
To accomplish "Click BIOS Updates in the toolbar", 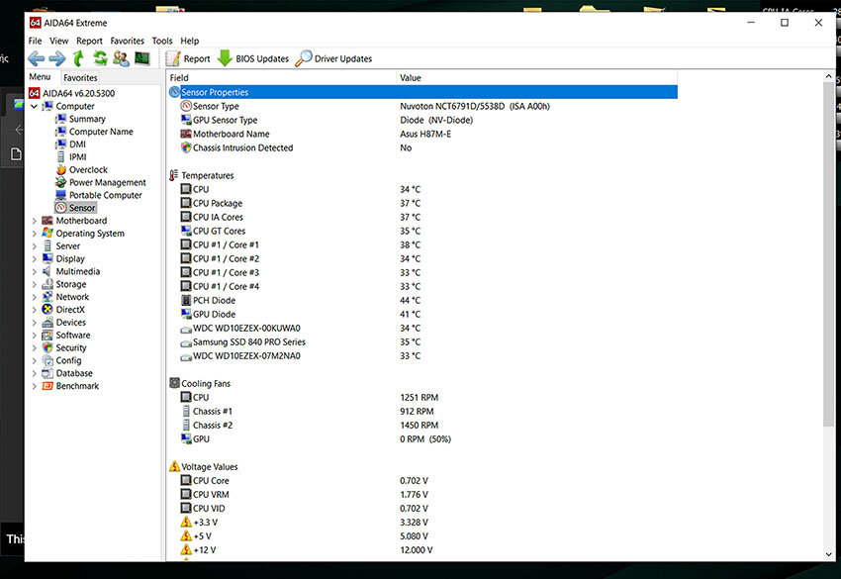I will pyautogui.click(x=253, y=58).
